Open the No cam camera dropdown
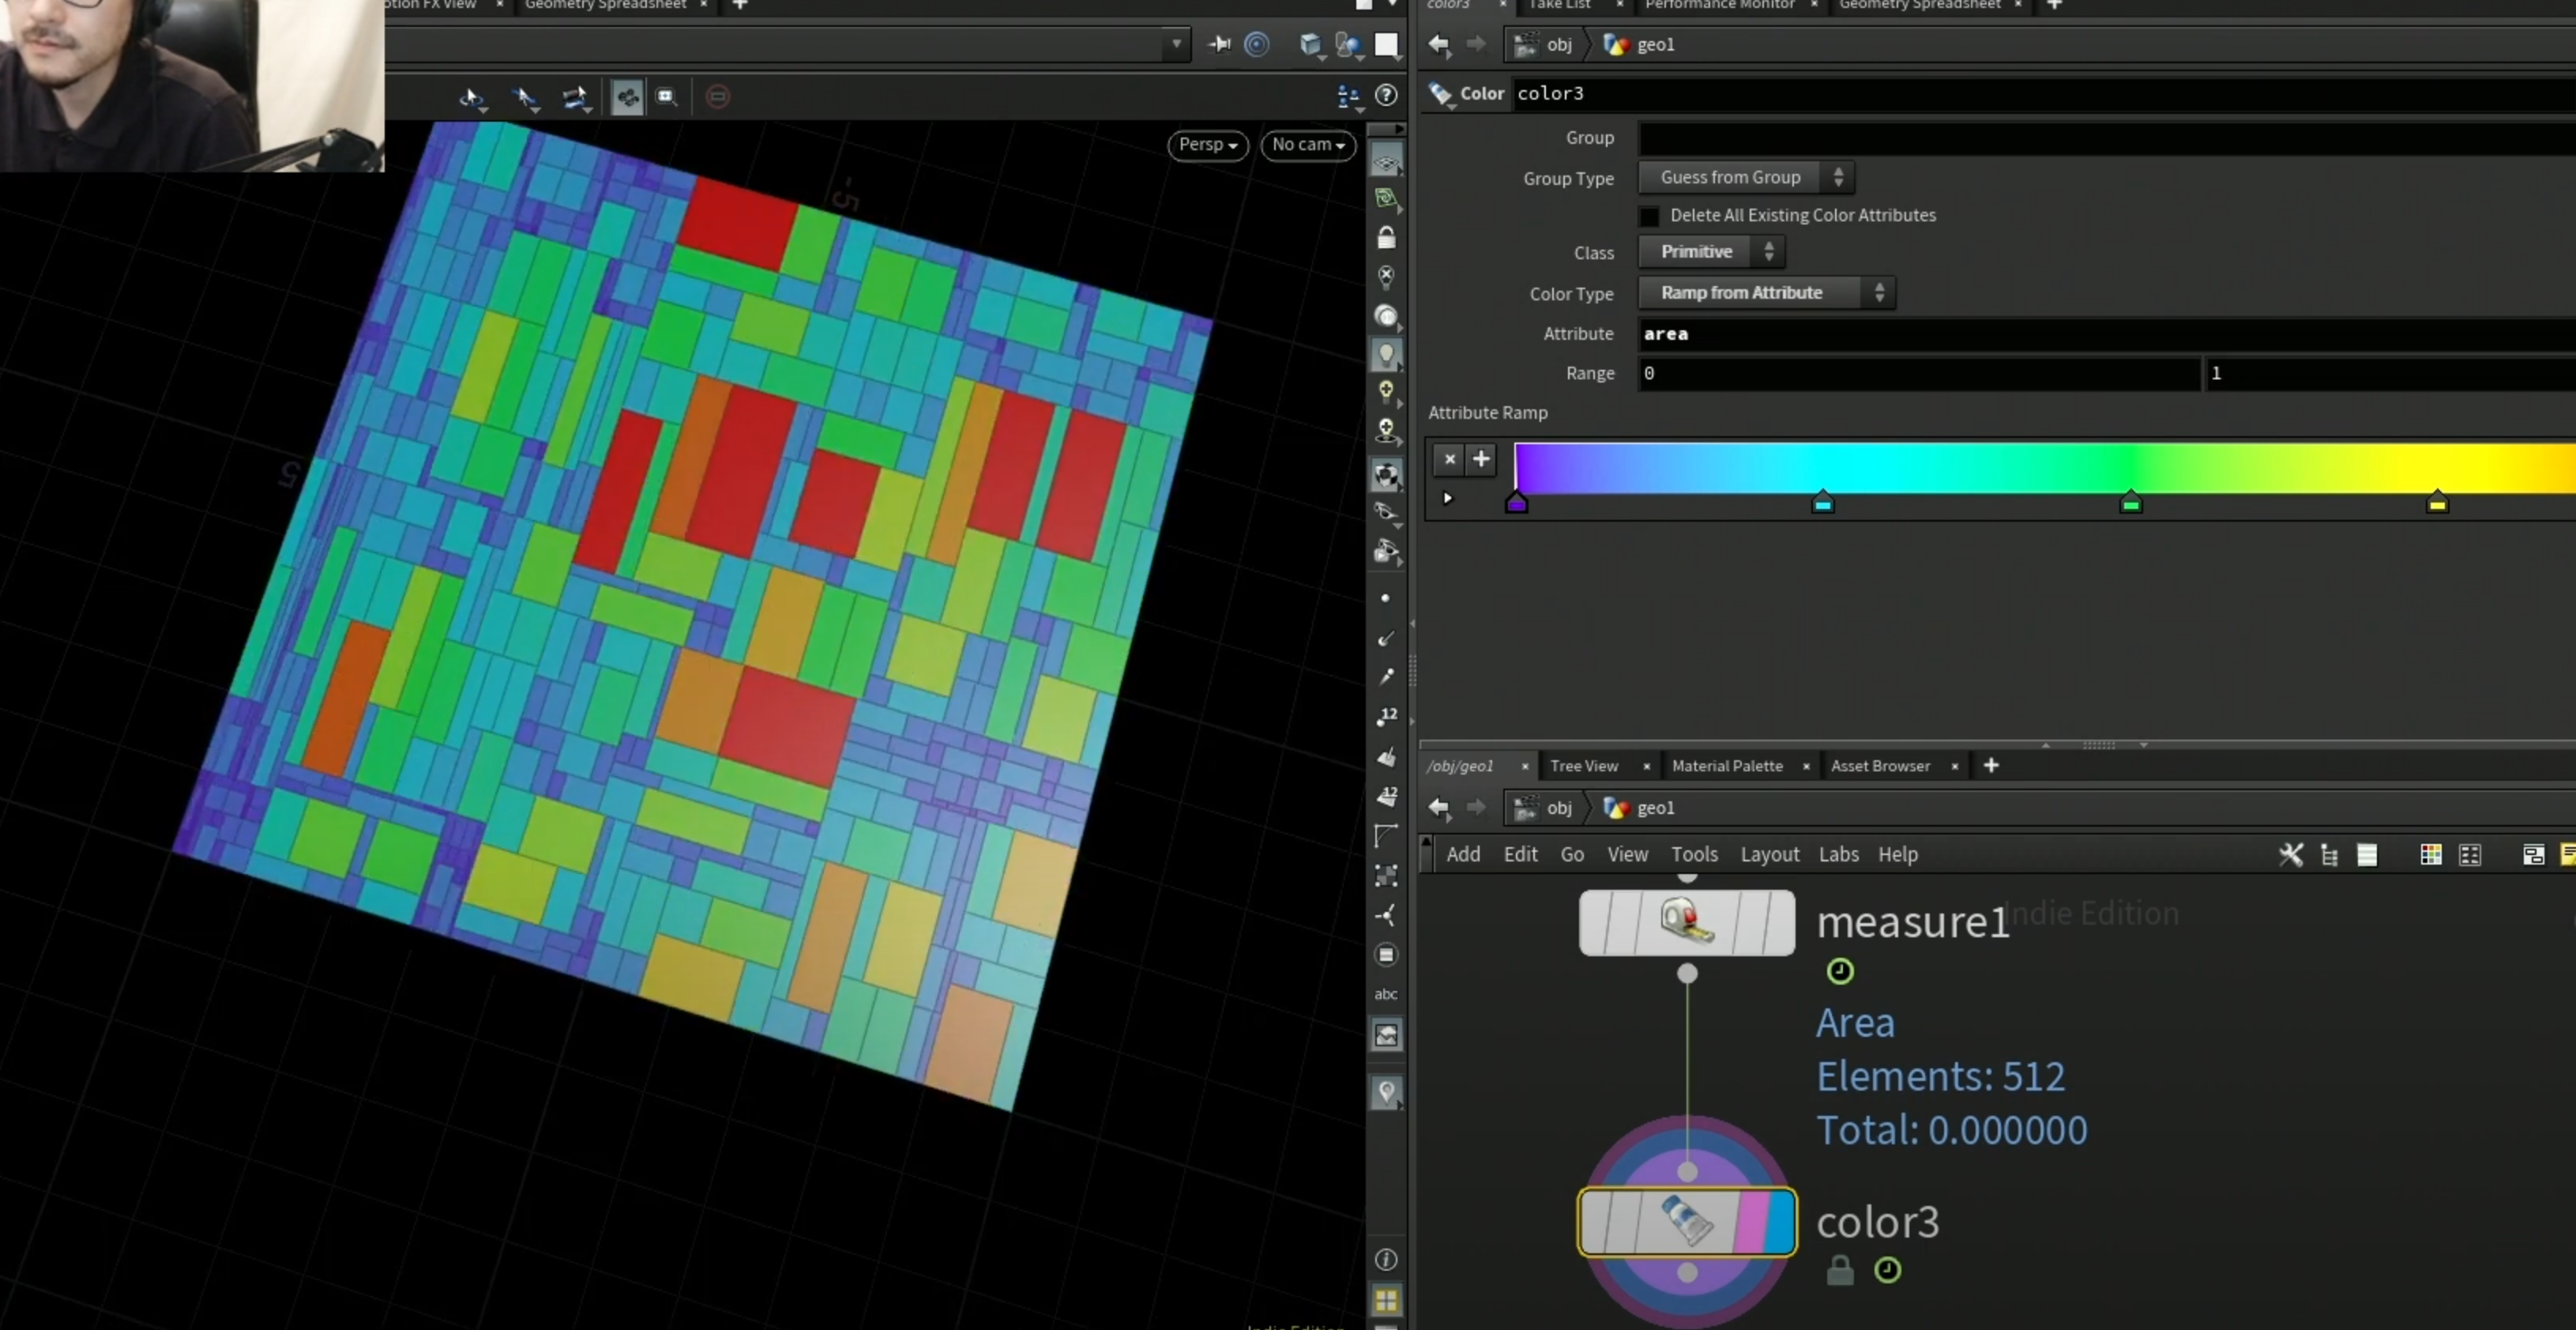Image resolution: width=2576 pixels, height=1330 pixels. (1308, 145)
